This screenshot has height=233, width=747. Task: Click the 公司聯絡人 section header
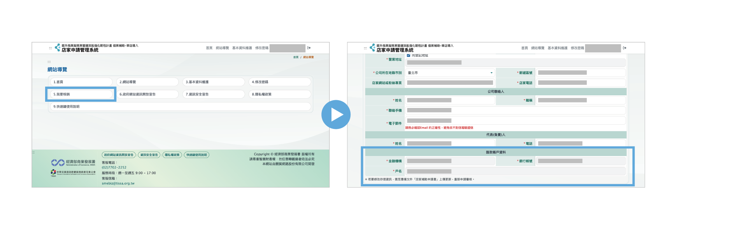point(496,92)
